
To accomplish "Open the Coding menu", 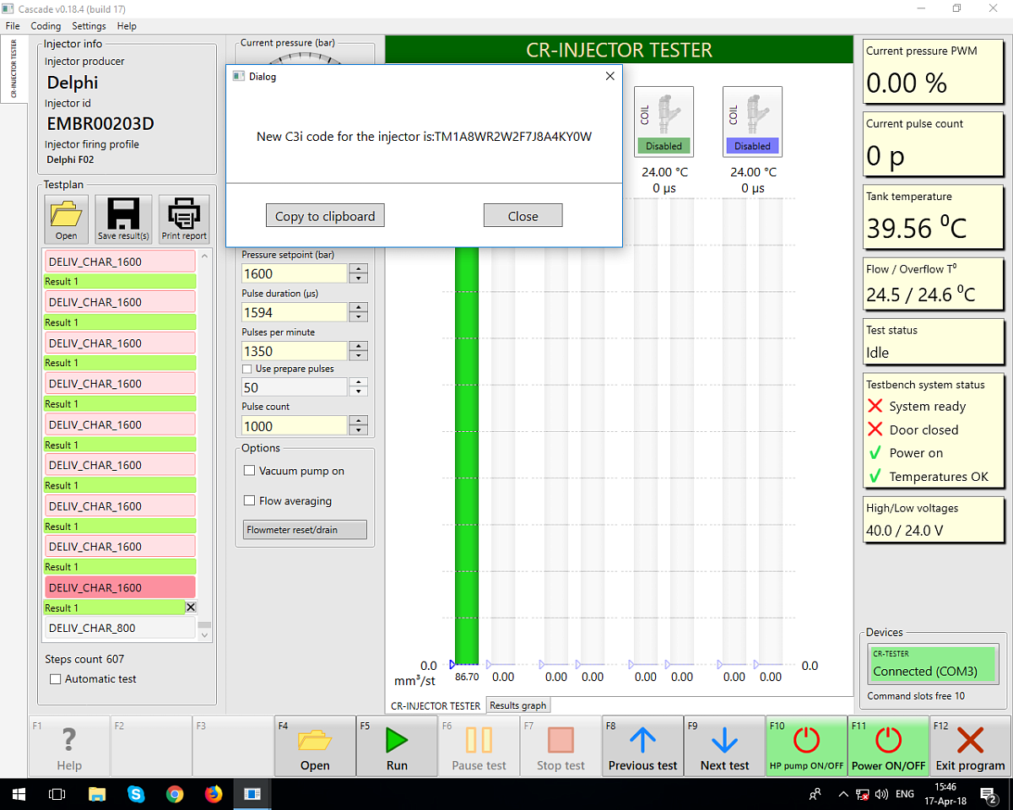I will (46, 26).
